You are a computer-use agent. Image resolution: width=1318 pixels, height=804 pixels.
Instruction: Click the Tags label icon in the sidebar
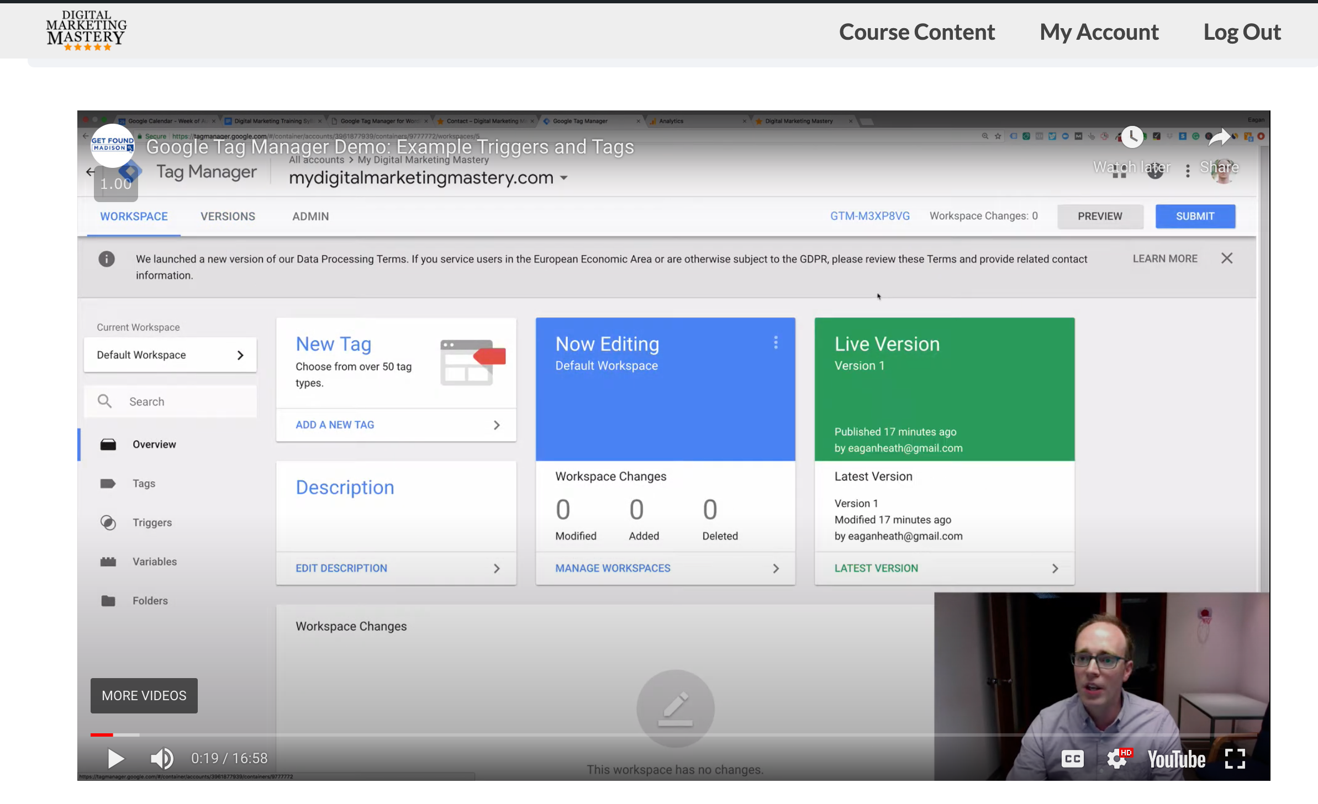(108, 484)
